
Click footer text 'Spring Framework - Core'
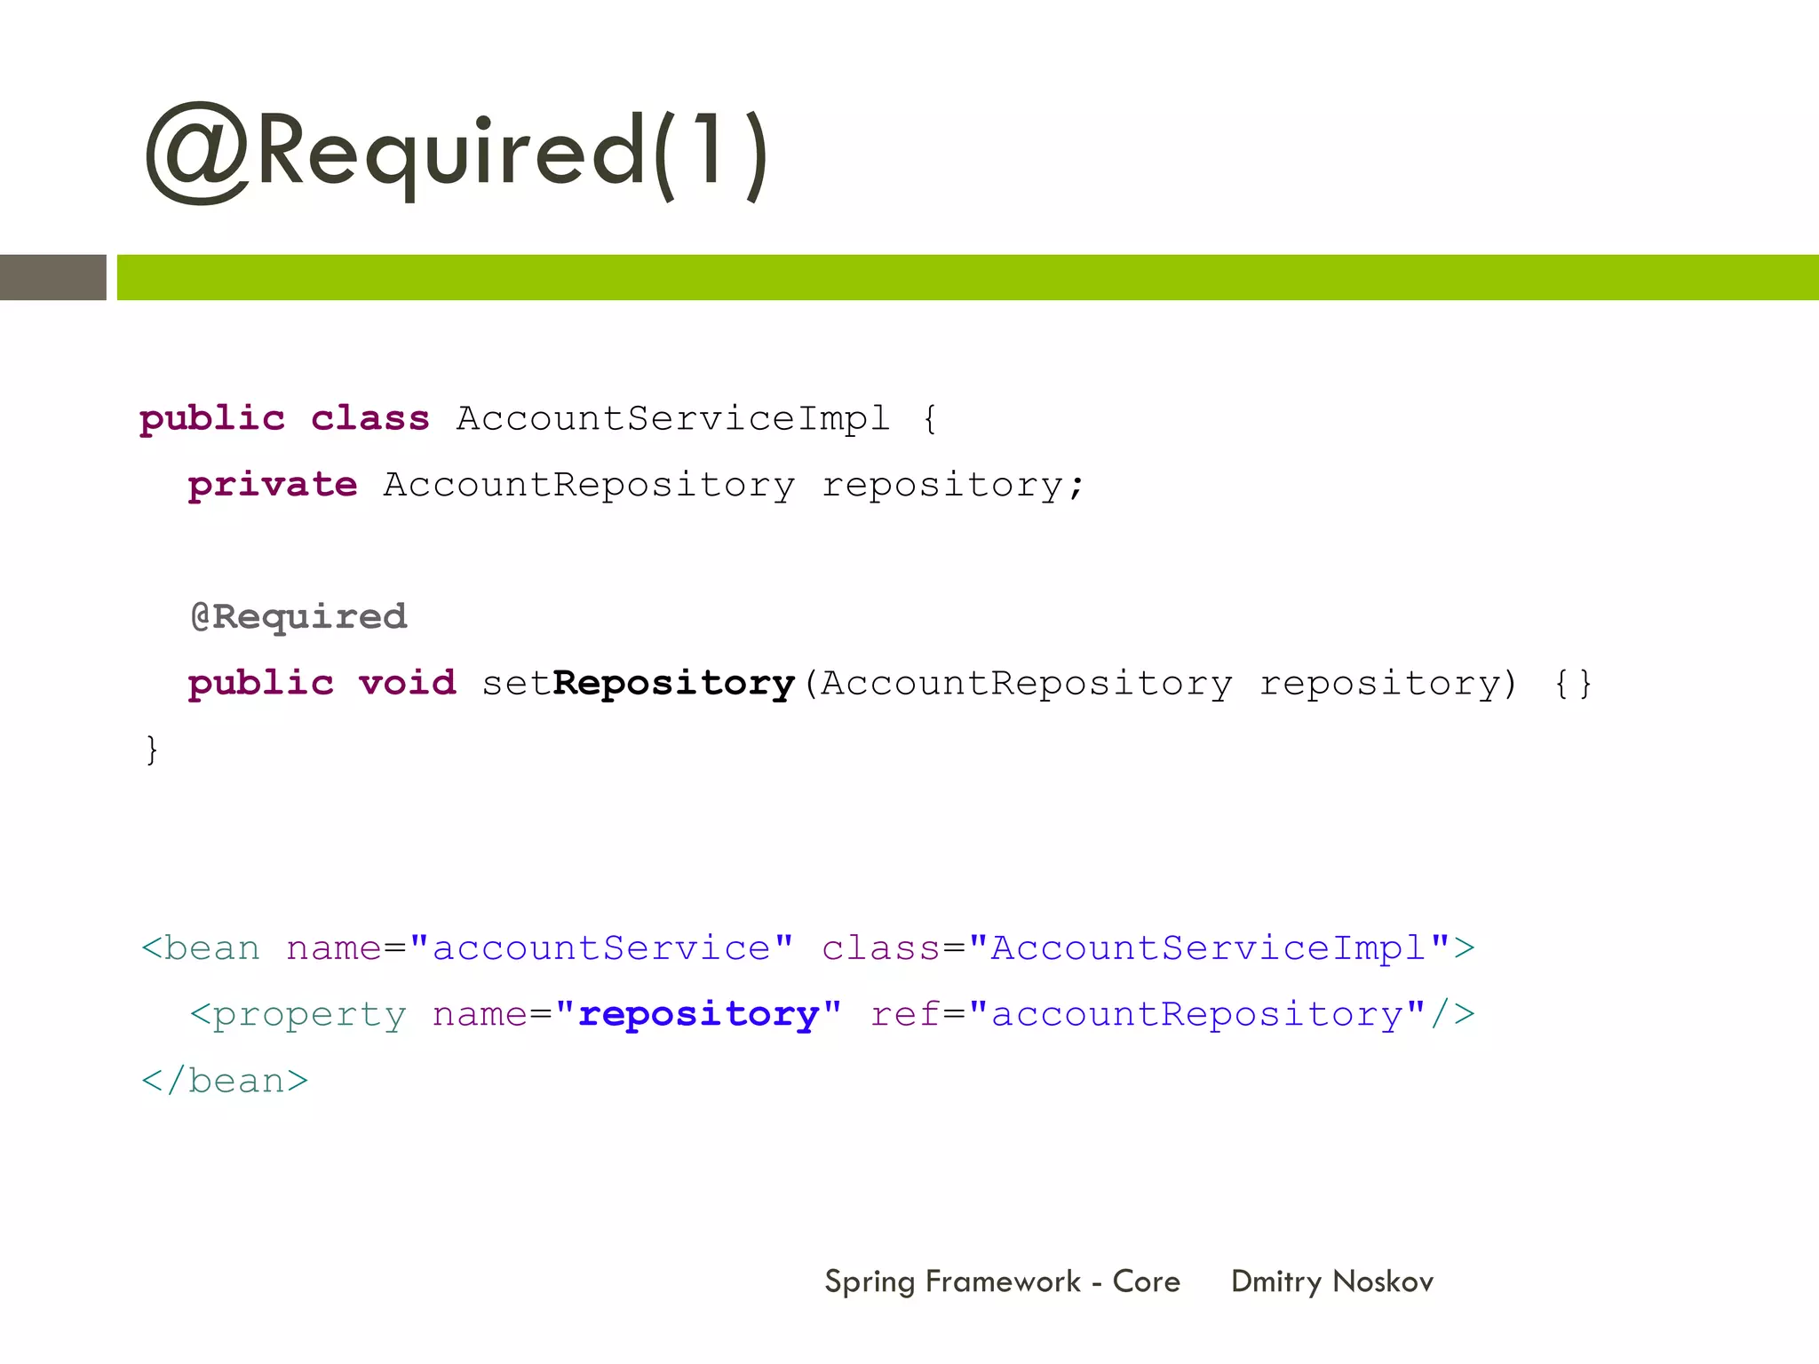1003,1282
